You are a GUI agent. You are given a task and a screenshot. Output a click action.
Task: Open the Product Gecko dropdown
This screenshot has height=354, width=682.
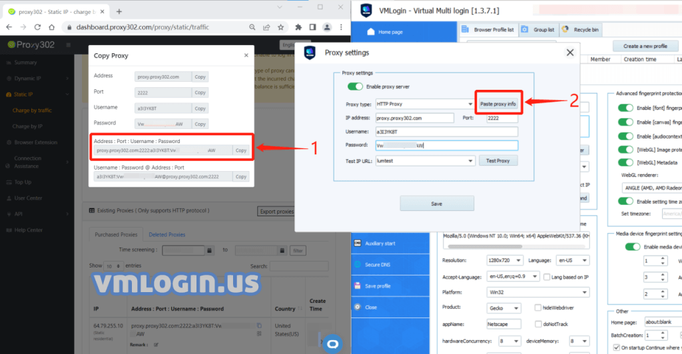[504, 308]
